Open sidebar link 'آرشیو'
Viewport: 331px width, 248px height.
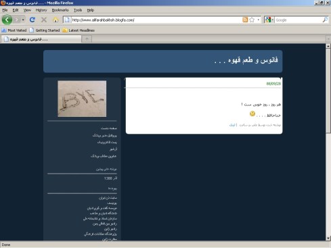pos(113,149)
